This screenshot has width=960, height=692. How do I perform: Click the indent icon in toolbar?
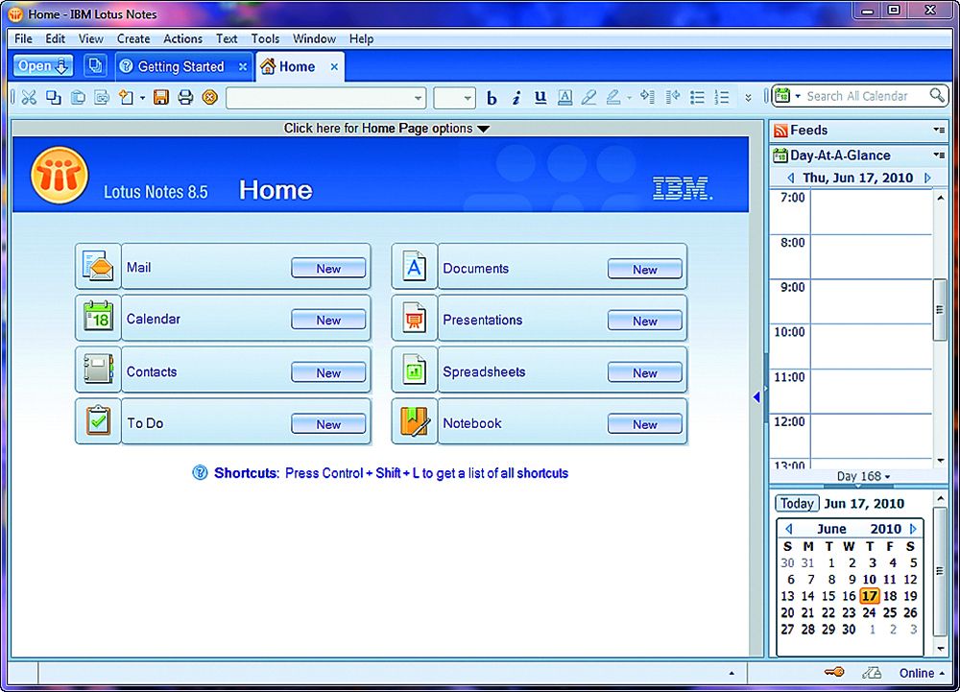pos(648,97)
